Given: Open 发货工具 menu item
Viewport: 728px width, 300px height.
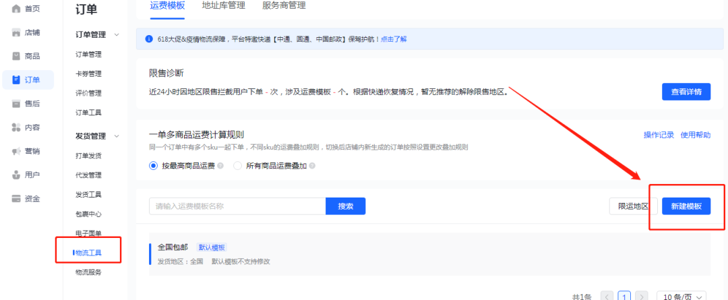Looking at the screenshot, I should click(88, 194).
